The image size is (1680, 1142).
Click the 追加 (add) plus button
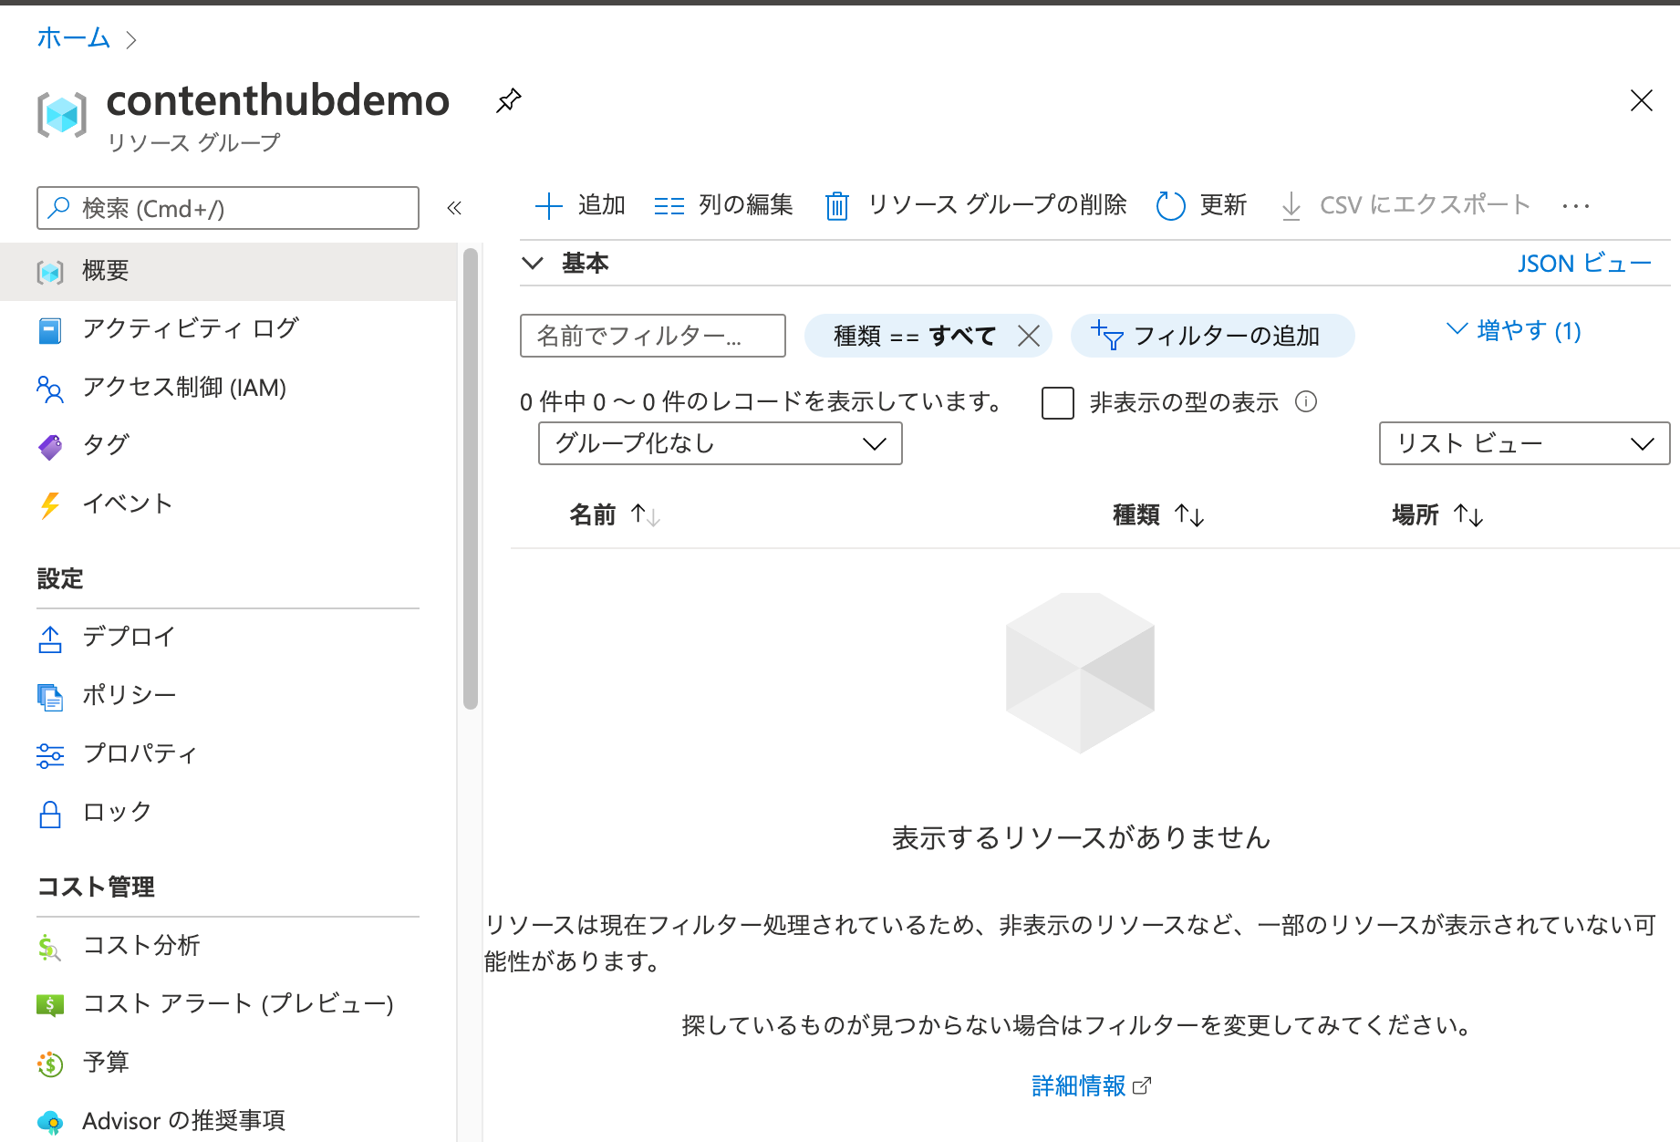[x=580, y=205]
